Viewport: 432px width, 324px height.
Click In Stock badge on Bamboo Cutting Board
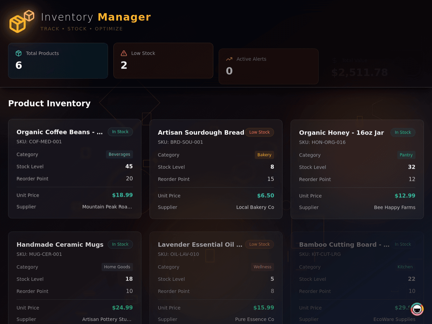(403, 244)
